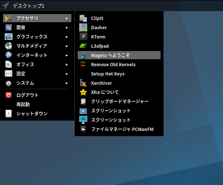This screenshot has width=223, height=185.
Task: Expand アクセサリ submenu arrow
Action: pyautogui.click(x=67, y=18)
